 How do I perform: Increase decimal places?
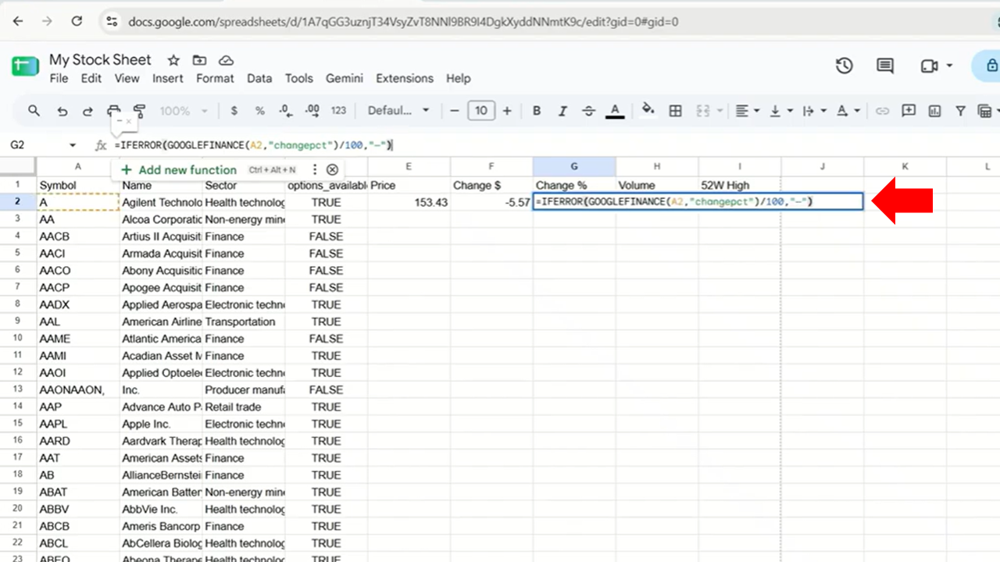[312, 111]
